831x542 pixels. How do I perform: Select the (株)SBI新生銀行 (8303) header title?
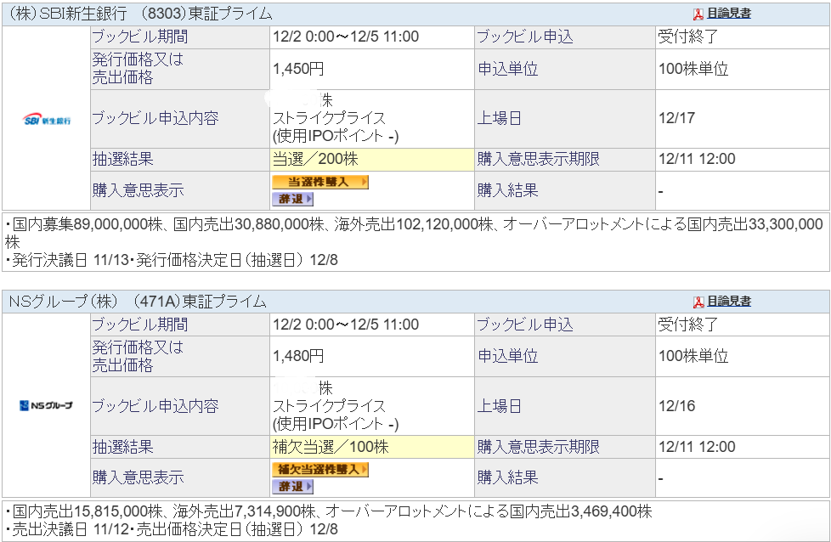pyautogui.click(x=139, y=14)
